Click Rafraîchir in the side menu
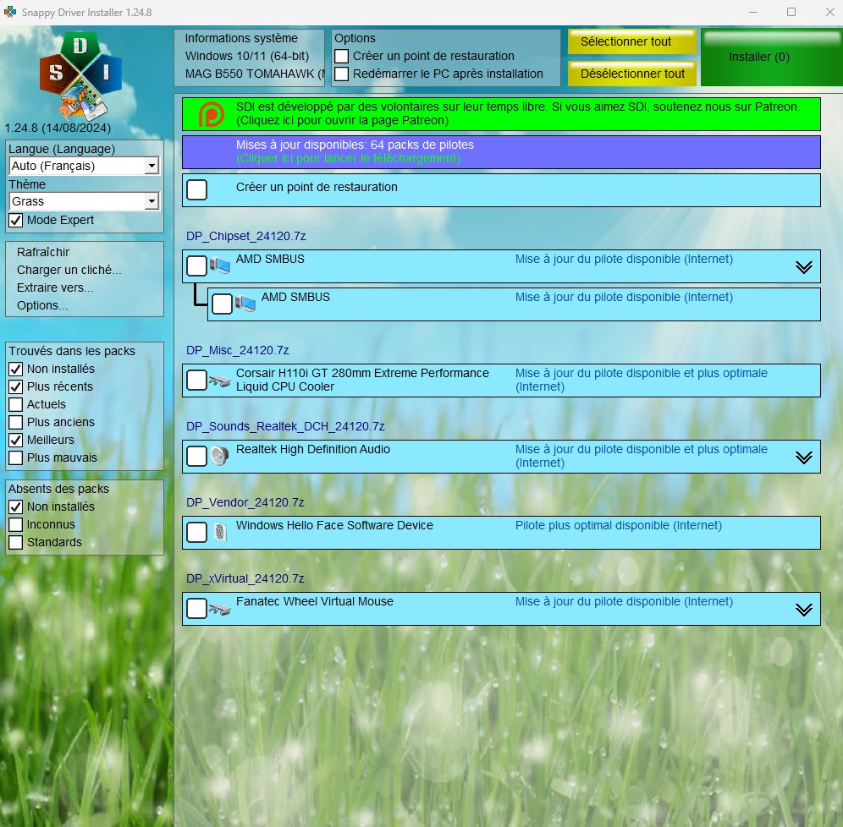843x827 pixels. click(43, 252)
